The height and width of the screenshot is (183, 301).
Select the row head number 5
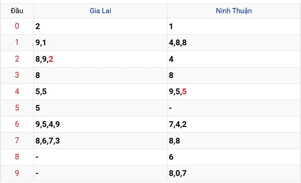17,108
